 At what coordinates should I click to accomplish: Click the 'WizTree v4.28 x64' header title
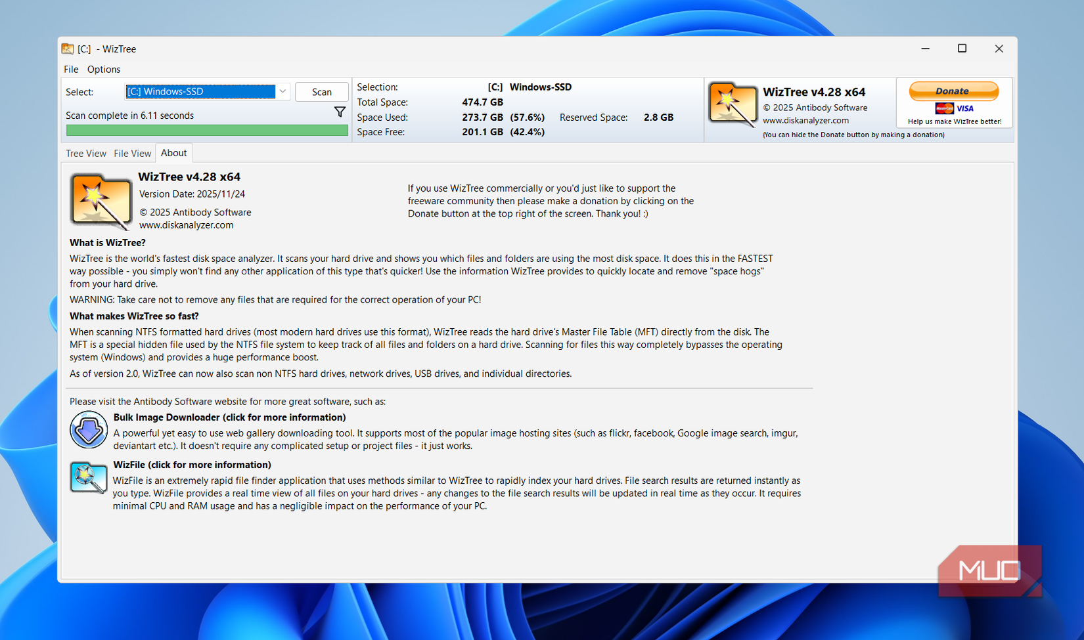pos(814,92)
